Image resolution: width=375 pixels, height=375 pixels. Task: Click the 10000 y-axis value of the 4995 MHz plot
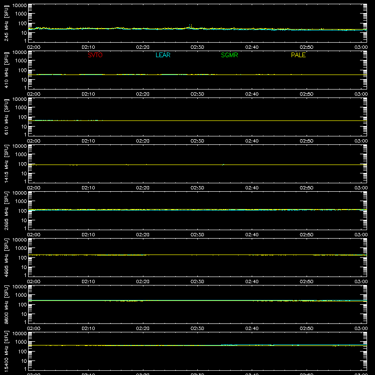coord(20,240)
